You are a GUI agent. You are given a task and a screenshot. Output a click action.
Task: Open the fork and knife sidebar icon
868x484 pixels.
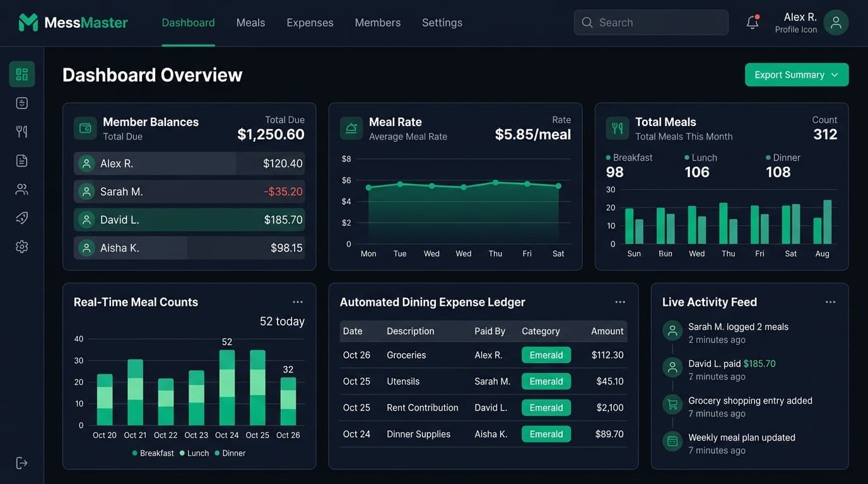click(22, 132)
